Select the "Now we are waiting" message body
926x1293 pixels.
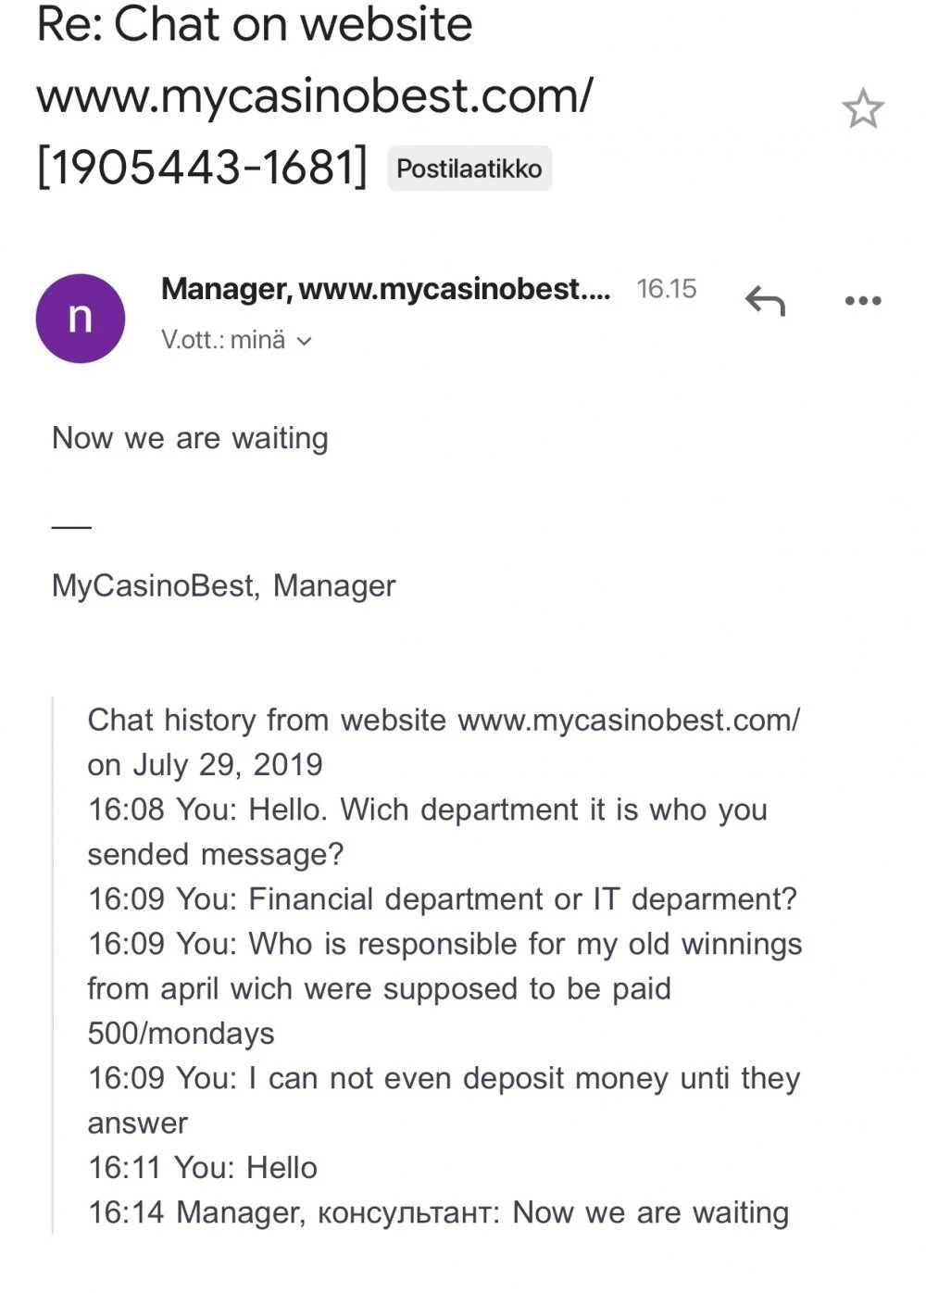(190, 438)
